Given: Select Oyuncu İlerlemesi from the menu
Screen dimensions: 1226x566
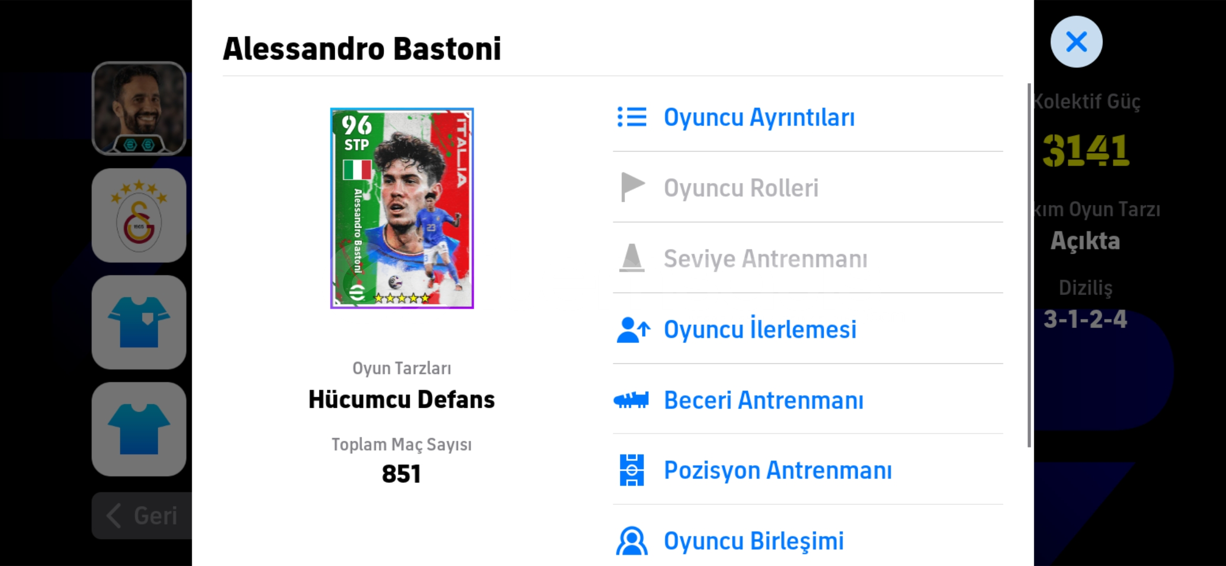Looking at the screenshot, I should (x=760, y=330).
